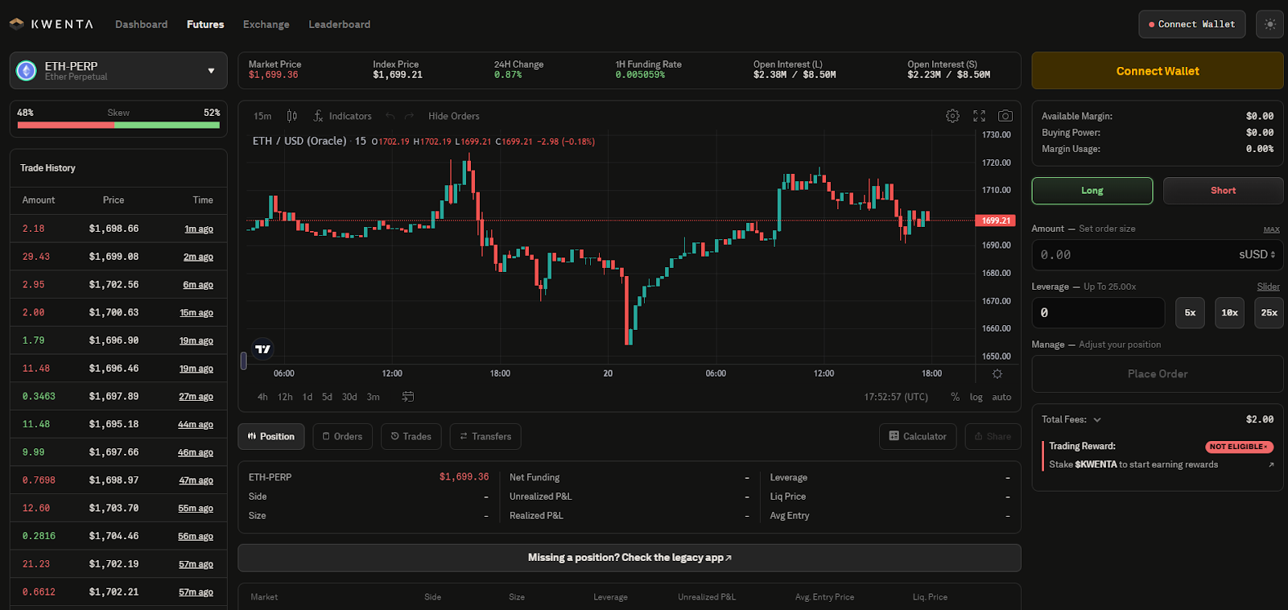Toggle log scale on chart
This screenshot has width=1288, height=610.
coord(976,397)
